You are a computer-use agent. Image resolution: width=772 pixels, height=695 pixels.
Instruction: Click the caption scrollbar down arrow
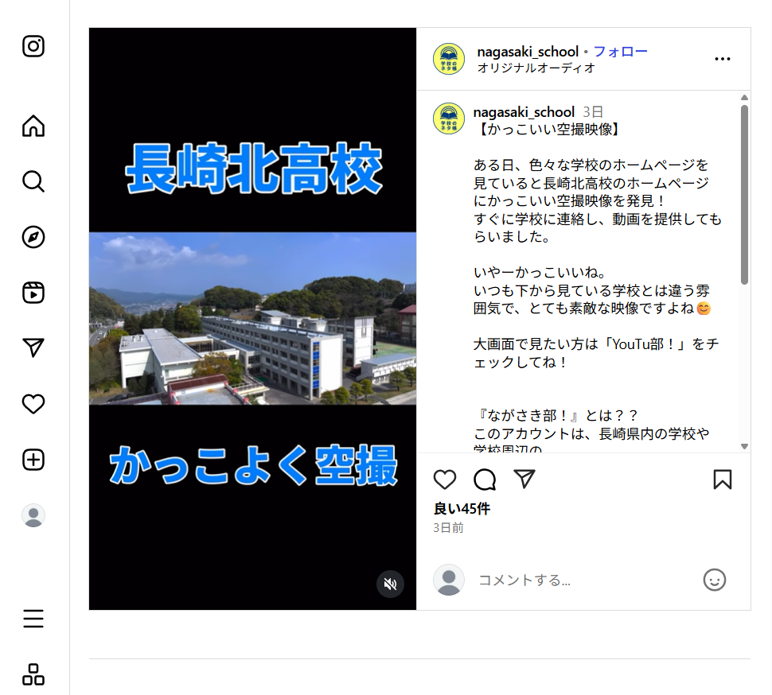pyautogui.click(x=744, y=447)
